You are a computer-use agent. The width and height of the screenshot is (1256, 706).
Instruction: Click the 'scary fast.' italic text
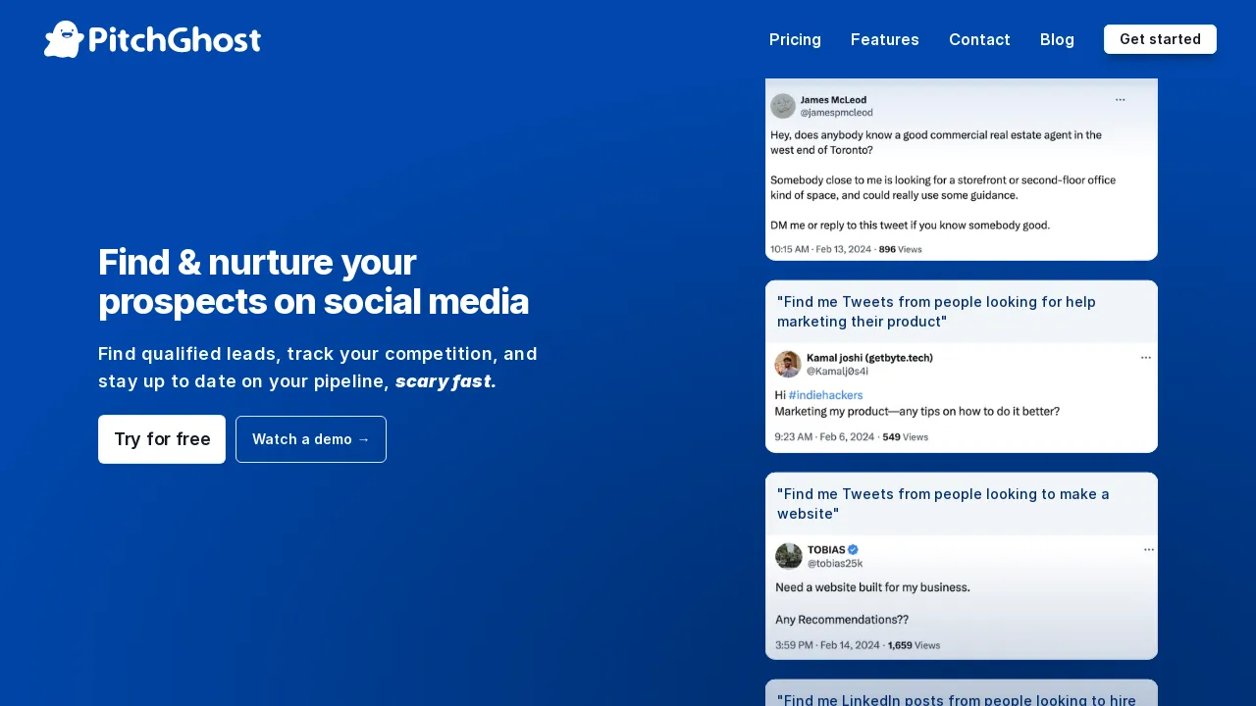[445, 381]
